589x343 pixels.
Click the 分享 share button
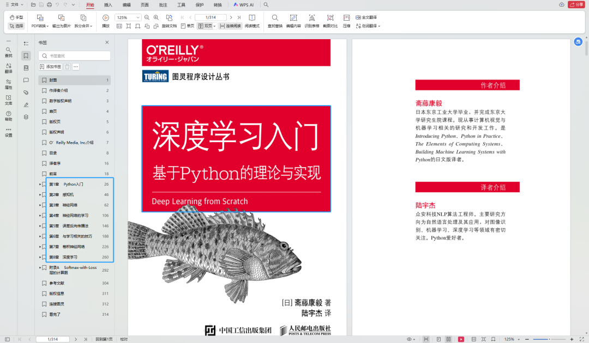click(576, 4)
